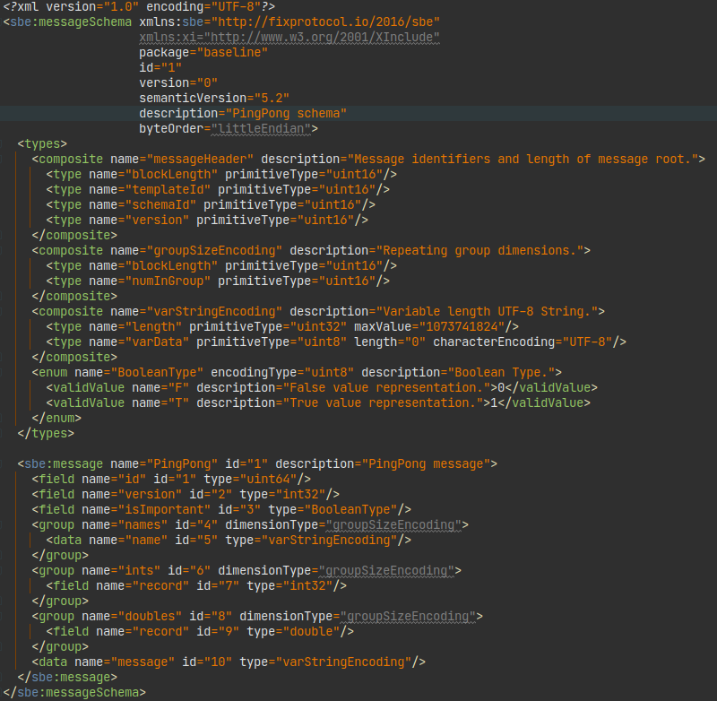Place cursor on byteOrder value "littleEndian"

click(x=261, y=128)
